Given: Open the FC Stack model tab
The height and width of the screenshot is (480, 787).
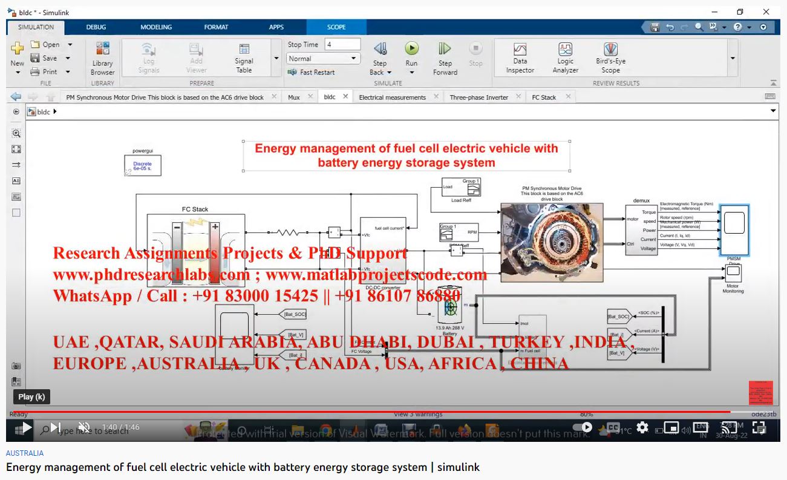Looking at the screenshot, I should tap(544, 97).
